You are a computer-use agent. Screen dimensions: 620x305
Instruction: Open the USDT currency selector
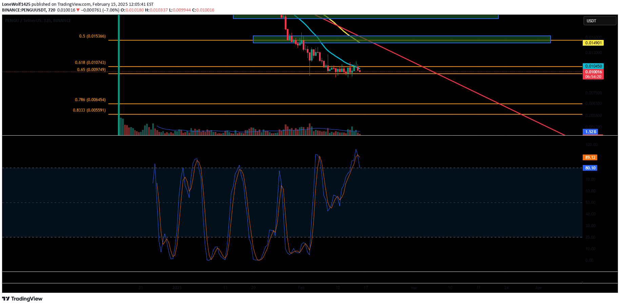point(599,21)
